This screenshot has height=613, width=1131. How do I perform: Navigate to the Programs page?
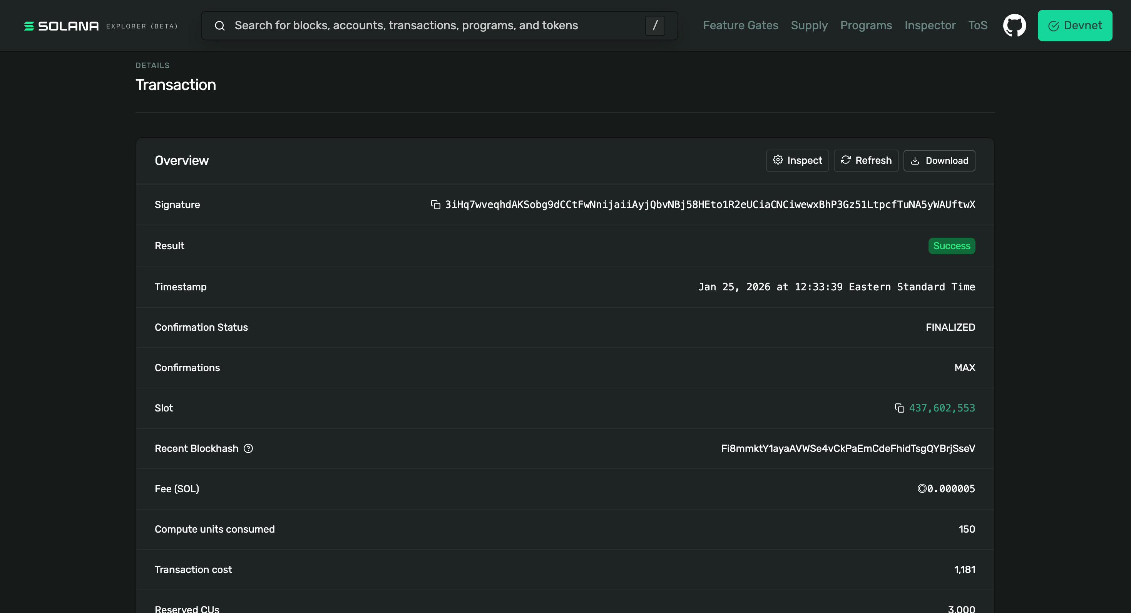click(x=866, y=25)
